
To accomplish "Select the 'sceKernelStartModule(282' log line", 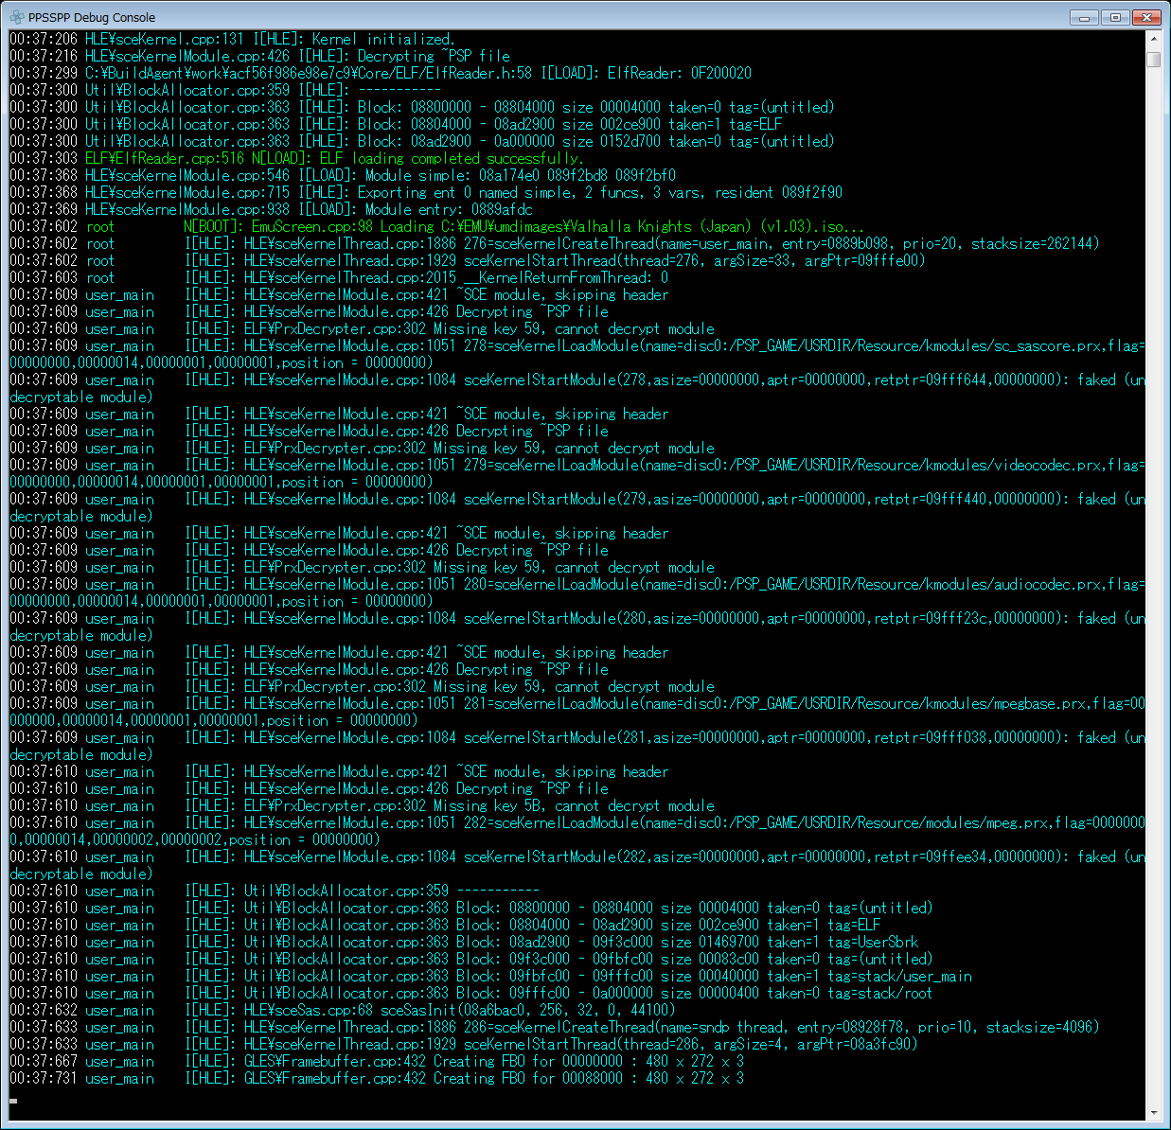I will coord(577,865).
